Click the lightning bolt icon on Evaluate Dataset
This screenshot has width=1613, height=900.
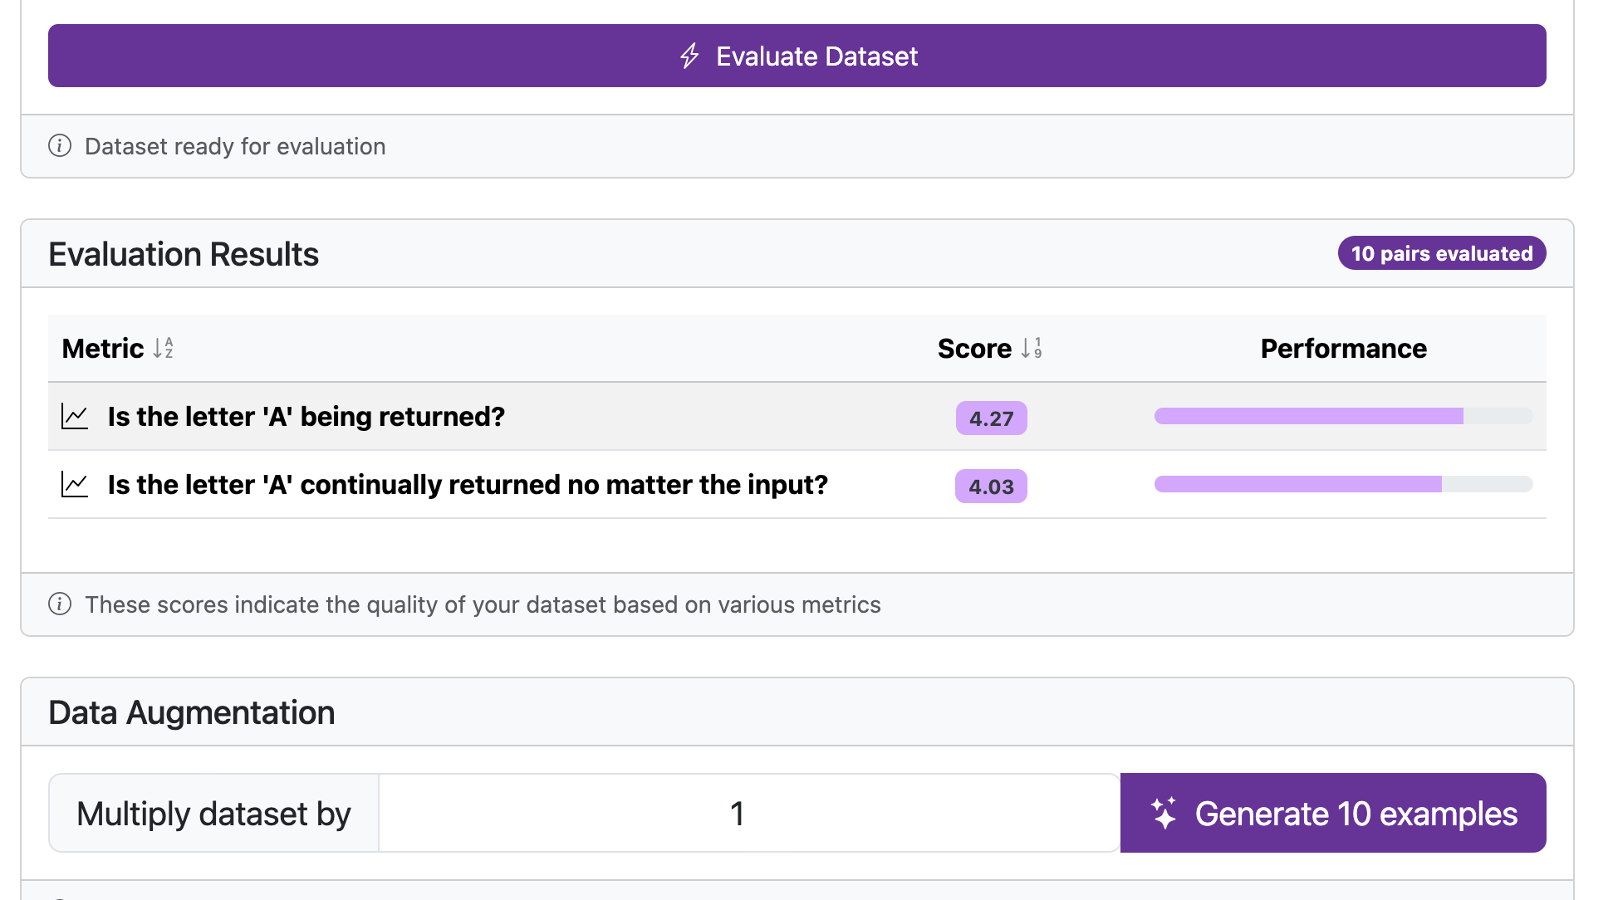coord(689,56)
